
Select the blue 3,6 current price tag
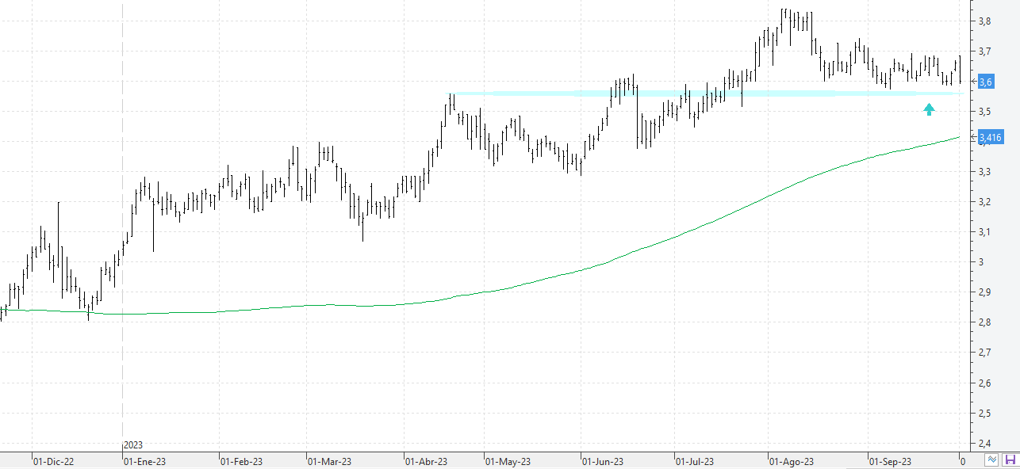coord(986,82)
